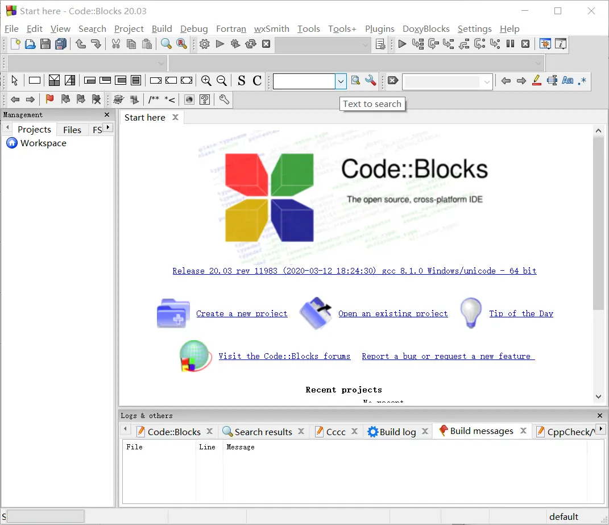The width and height of the screenshot is (609, 525).
Task: Click the Replace icon
Action: [x=181, y=44]
